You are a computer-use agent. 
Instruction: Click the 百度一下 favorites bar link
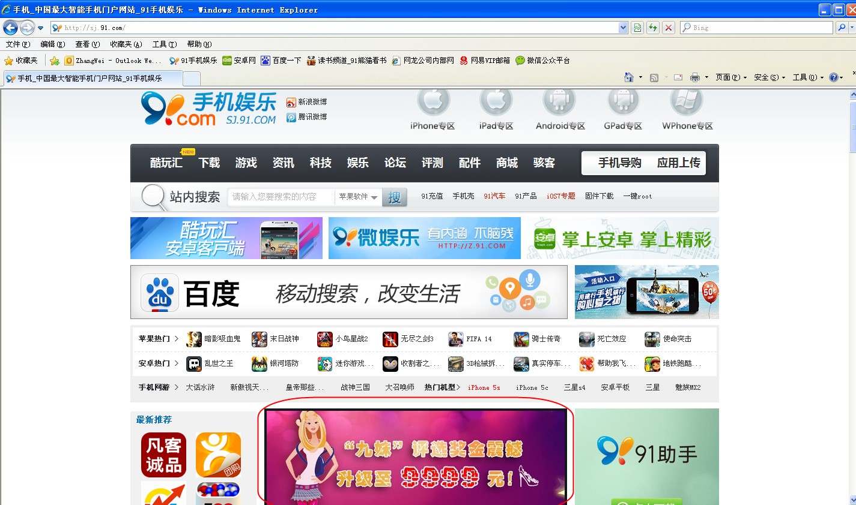coord(281,61)
